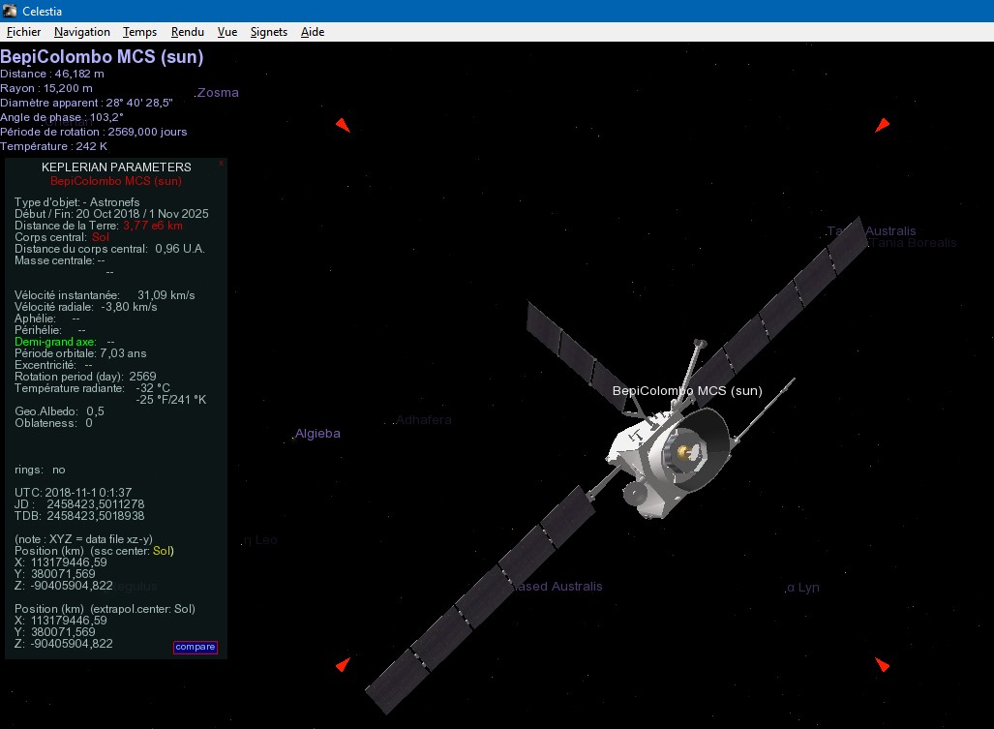Click the UTC: 2018-11-1 0:1:37 line

73,493
